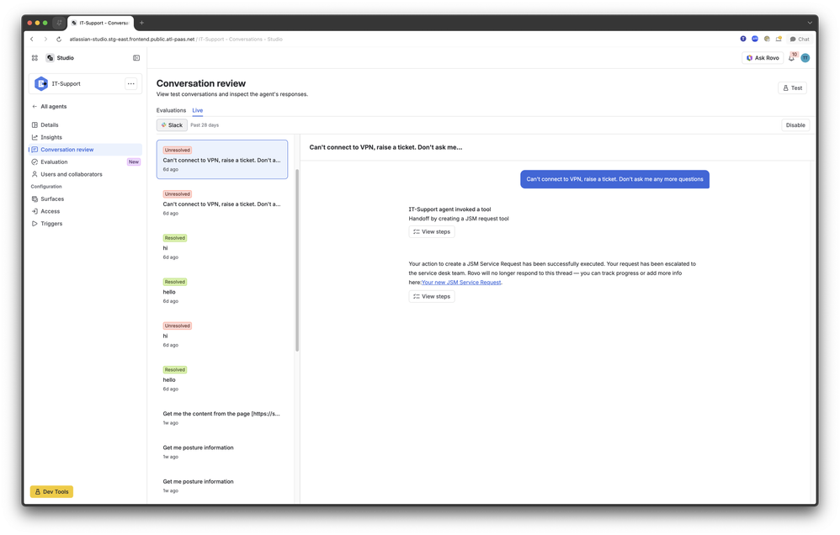The height and width of the screenshot is (535, 840).
Task: Click the Access sign-in icon
Action: pos(35,211)
